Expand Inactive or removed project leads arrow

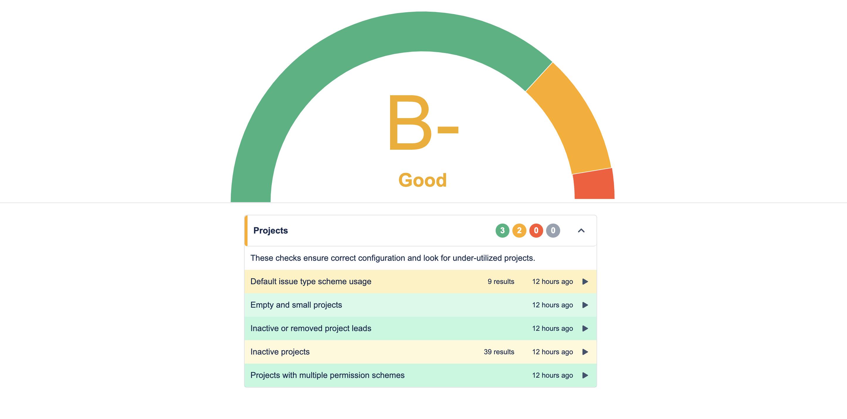[585, 328]
